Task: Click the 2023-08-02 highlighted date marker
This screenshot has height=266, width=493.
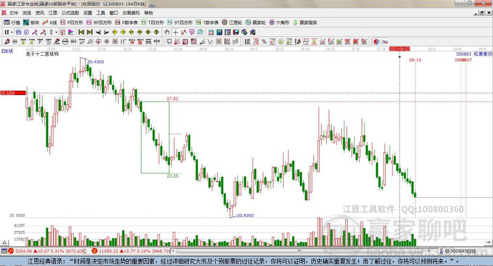Action: coord(399,49)
